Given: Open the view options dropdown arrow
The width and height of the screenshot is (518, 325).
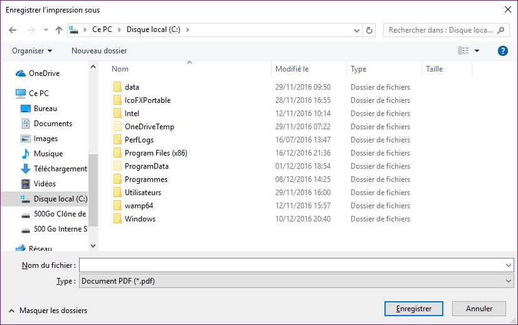Looking at the screenshot, I should click(477, 51).
